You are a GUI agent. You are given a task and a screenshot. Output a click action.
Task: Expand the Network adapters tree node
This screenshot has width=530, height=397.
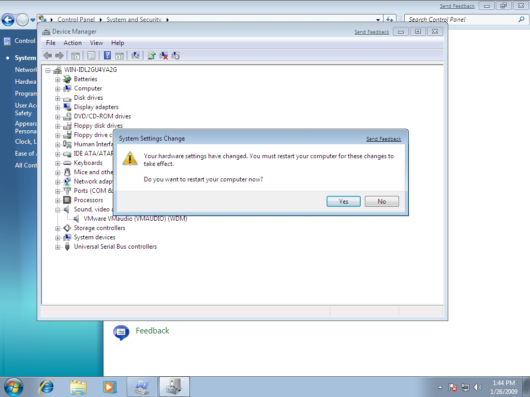(58, 181)
